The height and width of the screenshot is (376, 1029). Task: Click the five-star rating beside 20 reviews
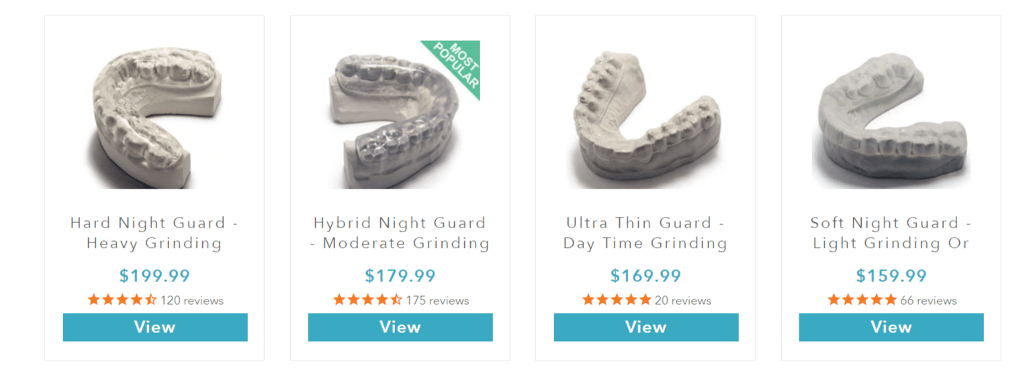point(617,300)
